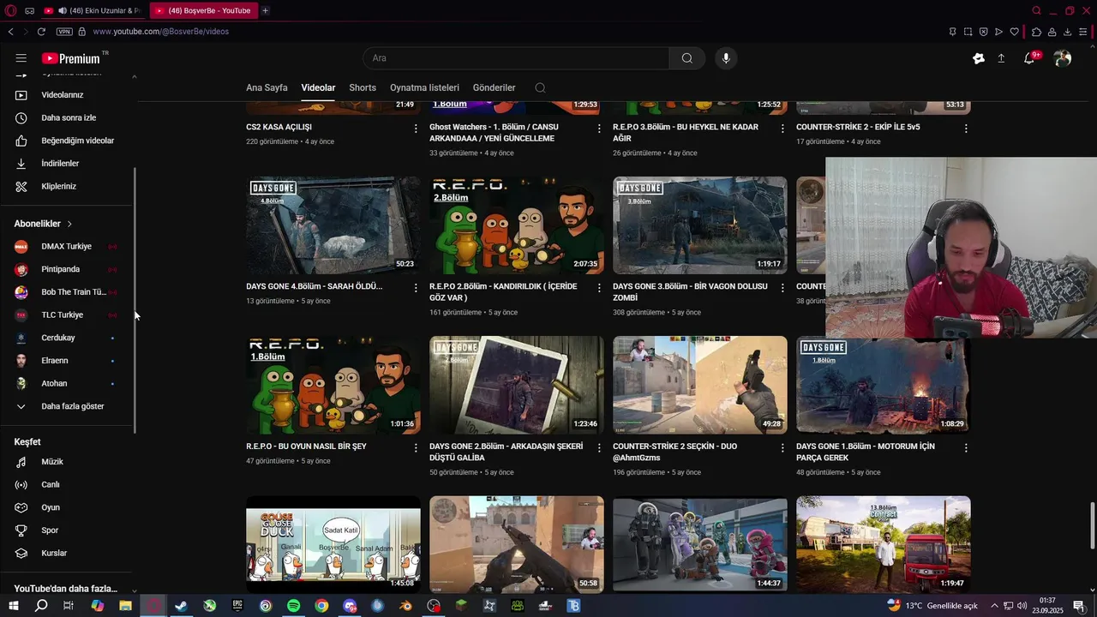This screenshot has width=1097, height=617.
Task: Open Beğendiğim videolar in the sidebar
Action: click(x=67, y=141)
